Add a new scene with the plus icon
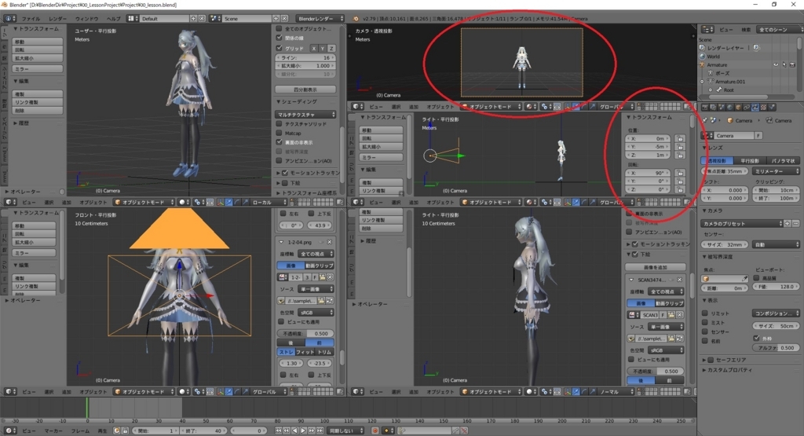Screen dimensions: 804x436 [x=276, y=19]
